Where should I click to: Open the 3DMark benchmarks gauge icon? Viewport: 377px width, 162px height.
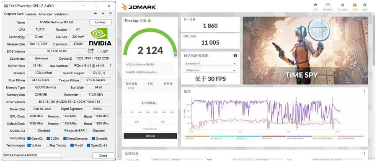pos(328,5)
